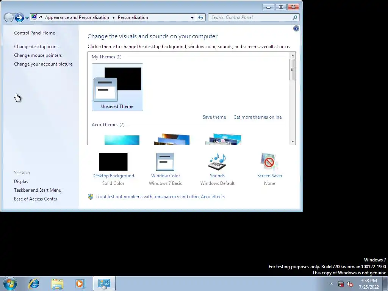This screenshot has height=291, width=388.
Task: Open the Display link under See also
Action: [21, 181]
